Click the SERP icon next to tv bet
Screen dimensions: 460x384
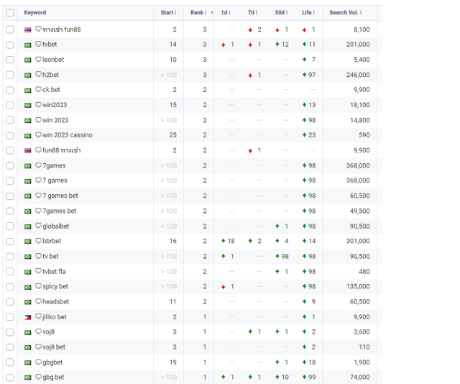pyautogui.click(x=38, y=256)
